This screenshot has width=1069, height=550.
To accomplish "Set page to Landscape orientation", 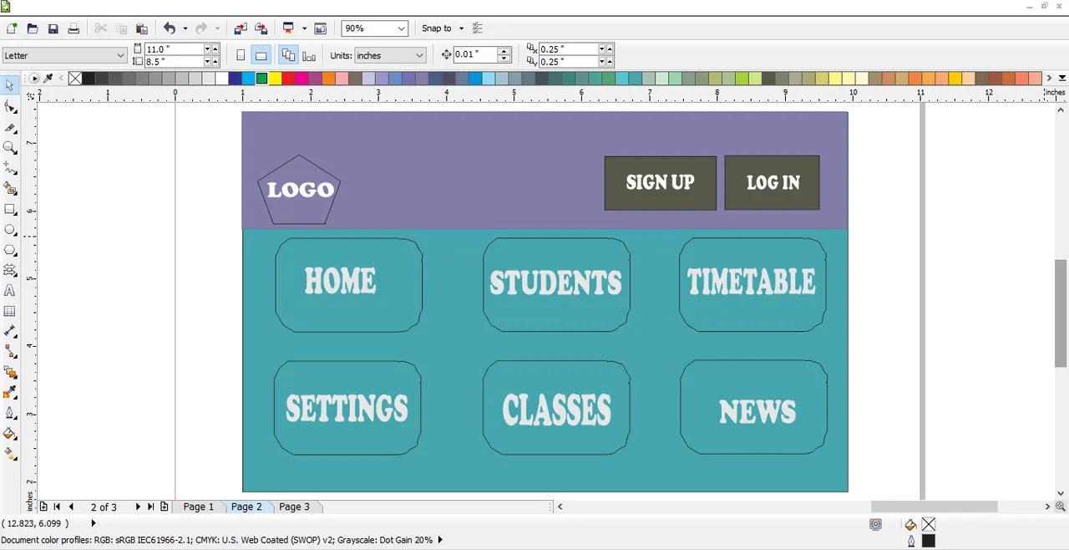I will 261,56.
